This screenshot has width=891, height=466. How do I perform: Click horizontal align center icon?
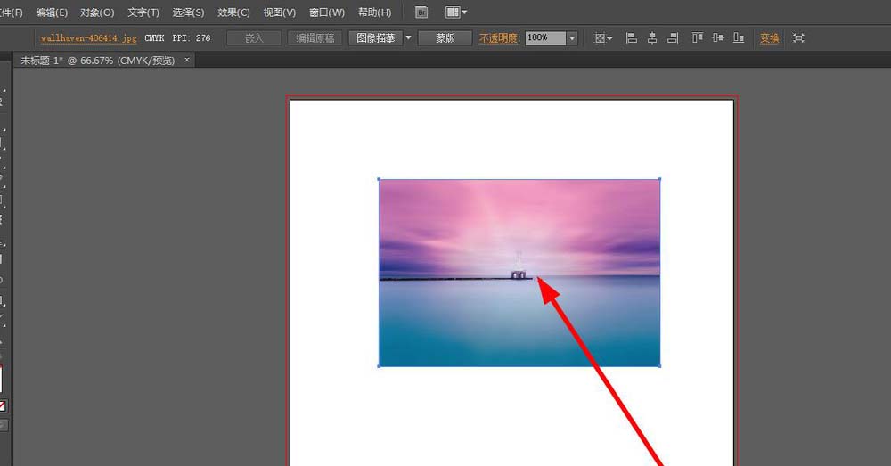point(652,38)
